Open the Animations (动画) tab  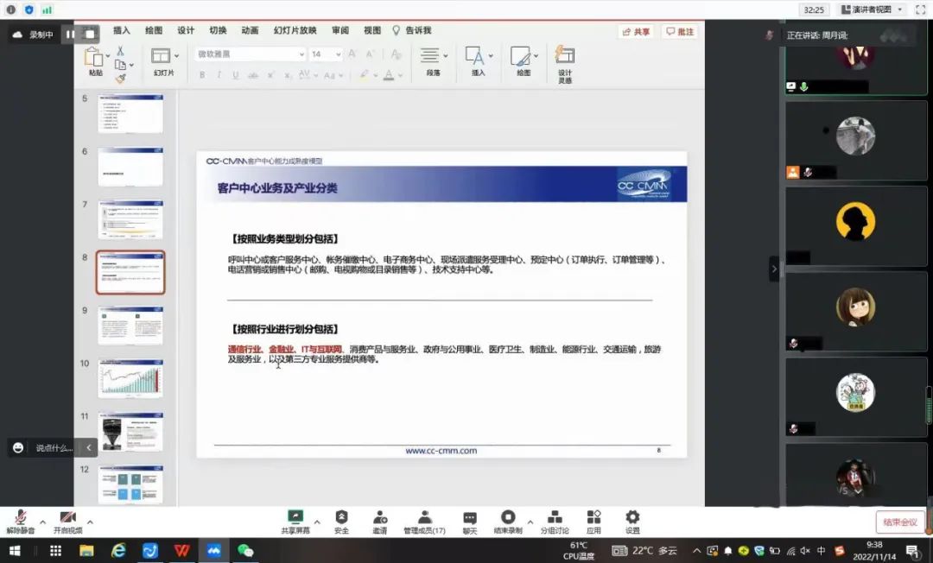[250, 30]
